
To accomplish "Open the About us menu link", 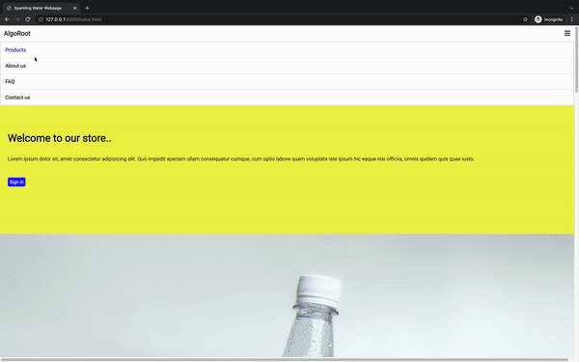I will click(15, 66).
